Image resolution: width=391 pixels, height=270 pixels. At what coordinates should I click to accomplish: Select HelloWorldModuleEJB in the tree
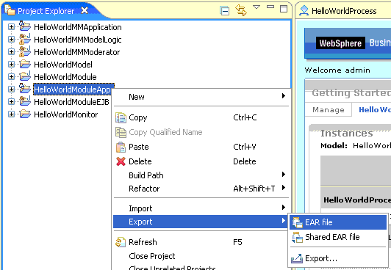point(71,102)
